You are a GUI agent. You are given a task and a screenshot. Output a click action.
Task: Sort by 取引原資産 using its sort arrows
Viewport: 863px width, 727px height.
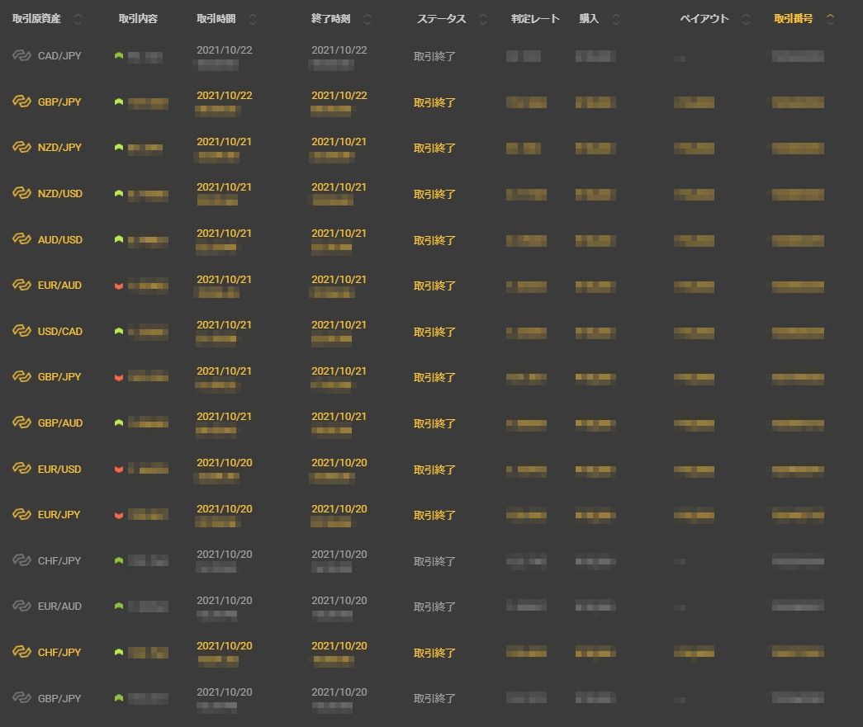[x=78, y=19]
